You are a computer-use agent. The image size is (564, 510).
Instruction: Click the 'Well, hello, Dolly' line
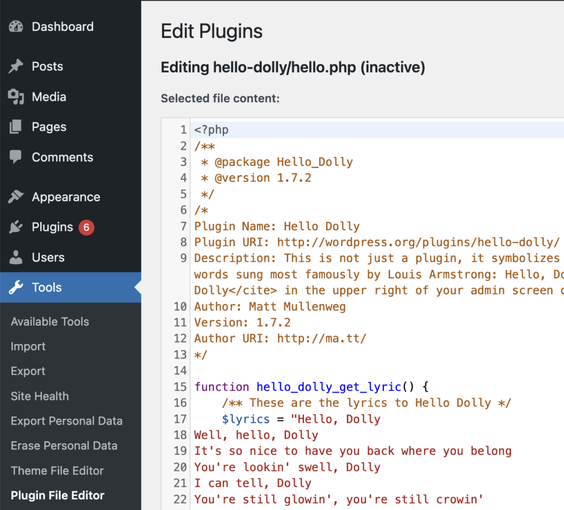pos(256,435)
